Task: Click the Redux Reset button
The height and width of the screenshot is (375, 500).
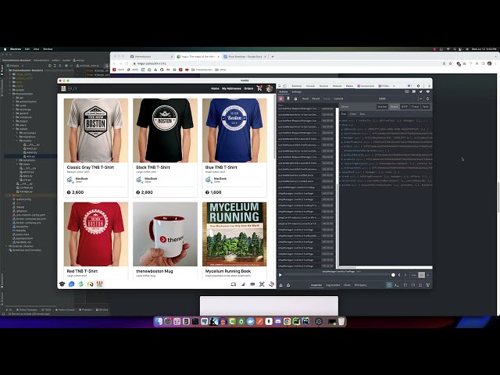Action: pyautogui.click(x=305, y=99)
